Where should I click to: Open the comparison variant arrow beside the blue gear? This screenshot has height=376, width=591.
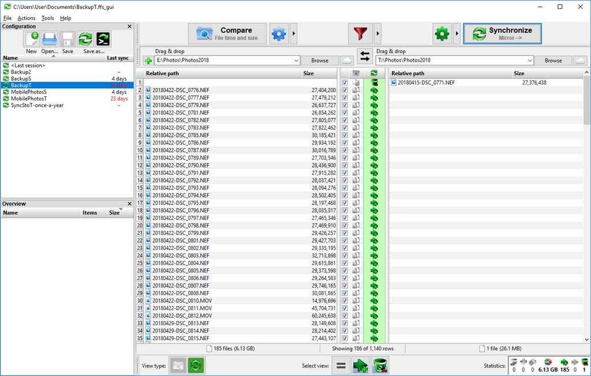pyautogui.click(x=294, y=34)
